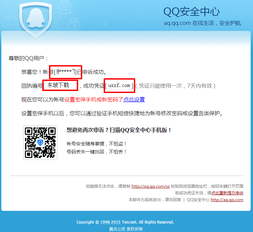
Task: Click the QQ security center QR code
Action: tap(40, 143)
